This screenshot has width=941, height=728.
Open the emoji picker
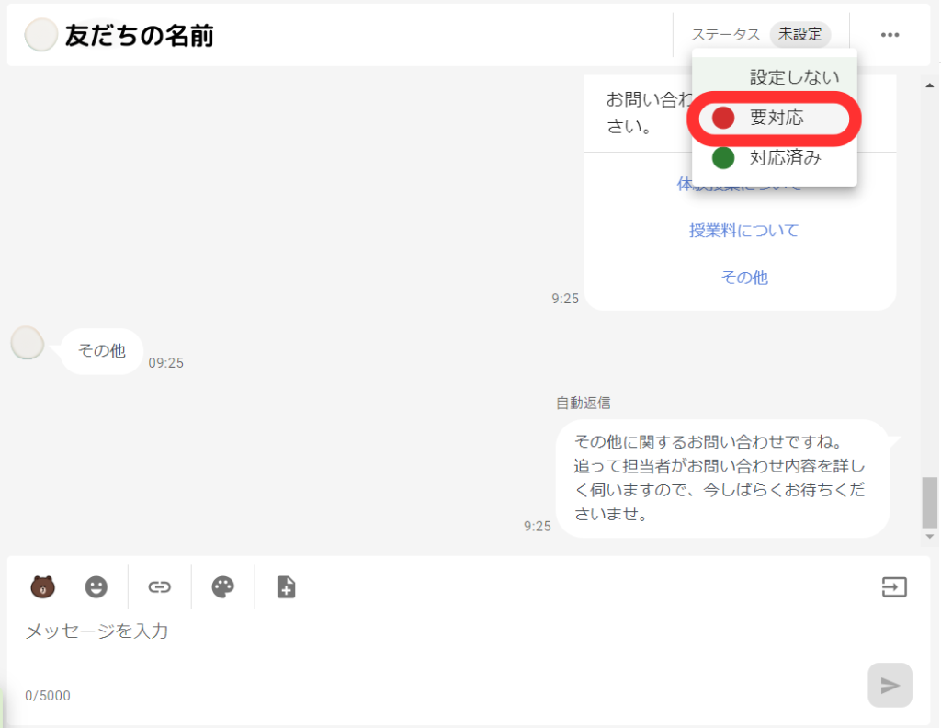click(x=96, y=586)
